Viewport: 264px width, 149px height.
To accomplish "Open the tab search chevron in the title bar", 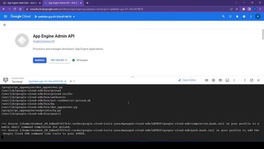I will (236, 3).
